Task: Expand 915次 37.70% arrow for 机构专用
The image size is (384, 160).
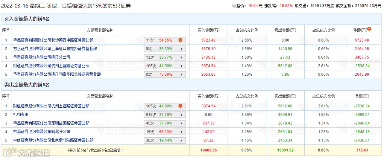Action: (181, 114)
